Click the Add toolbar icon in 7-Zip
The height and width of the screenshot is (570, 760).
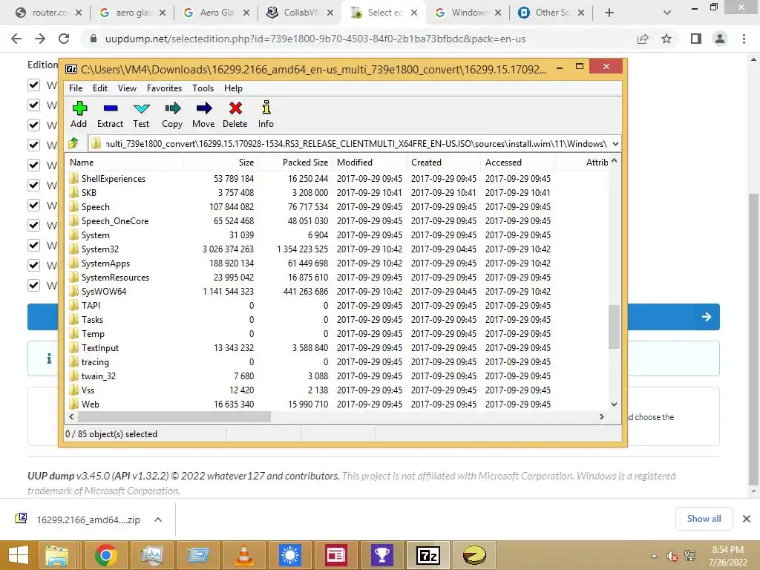click(79, 114)
